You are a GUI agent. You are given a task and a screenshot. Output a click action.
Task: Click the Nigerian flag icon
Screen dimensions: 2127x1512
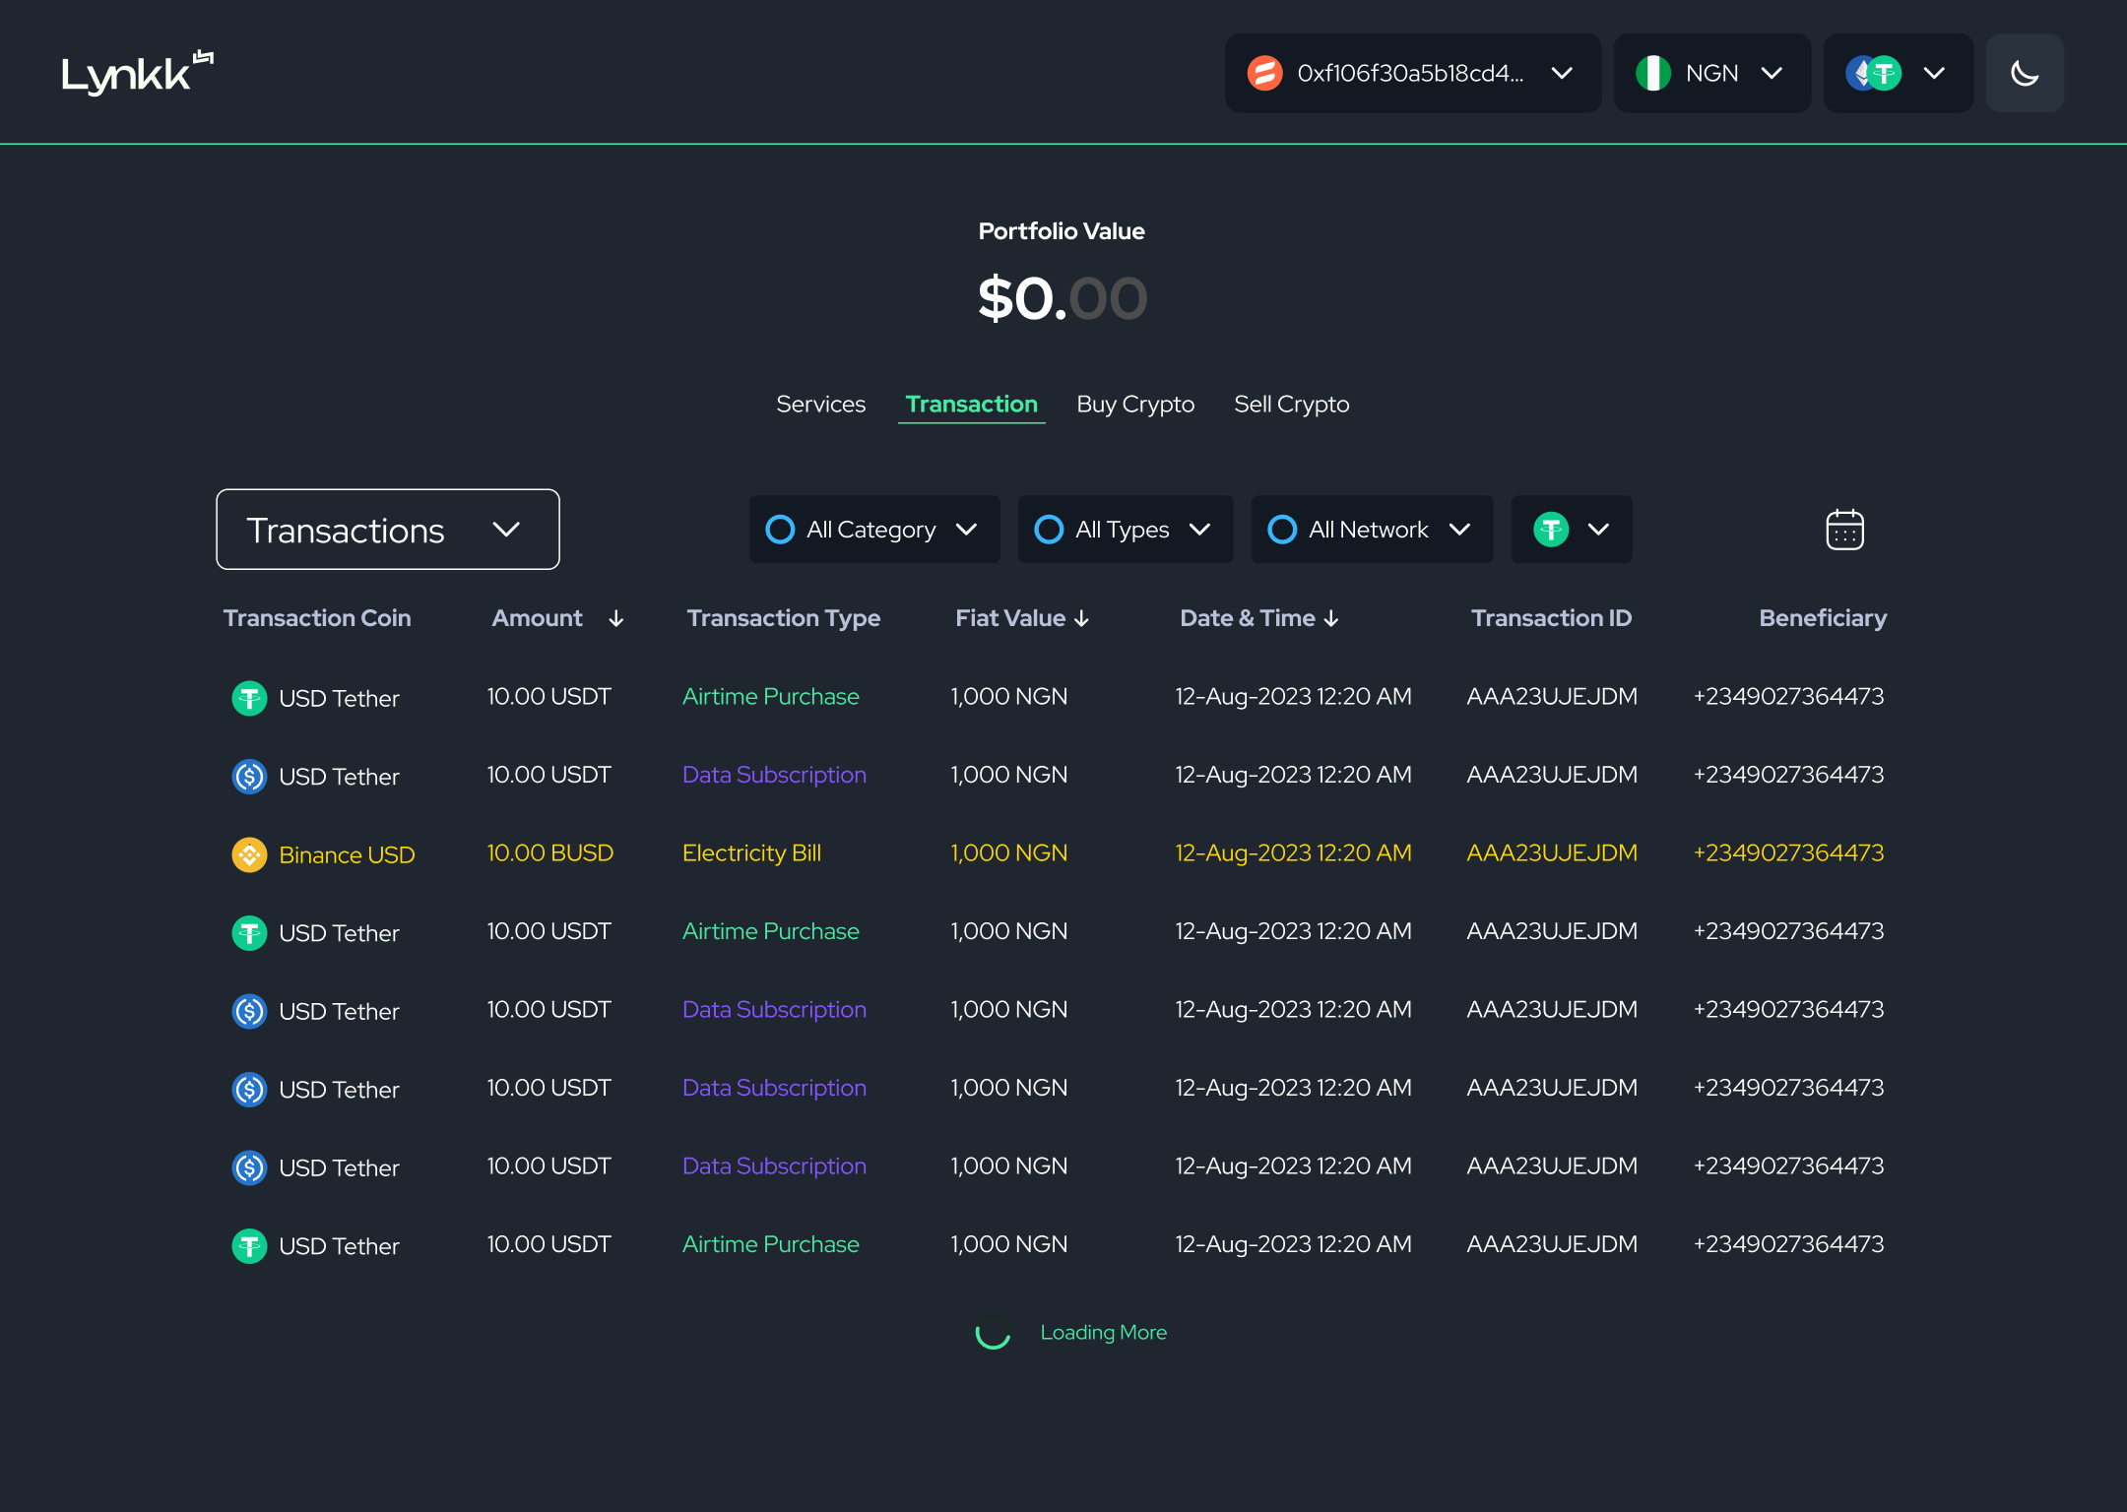click(1653, 73)
